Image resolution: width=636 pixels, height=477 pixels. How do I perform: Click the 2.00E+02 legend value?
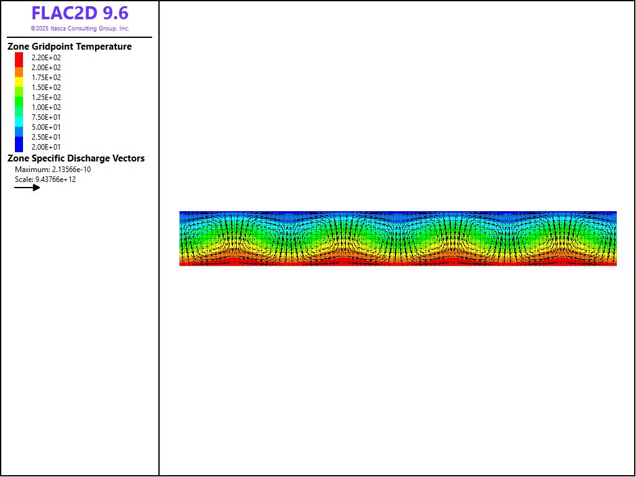point(46,68)
